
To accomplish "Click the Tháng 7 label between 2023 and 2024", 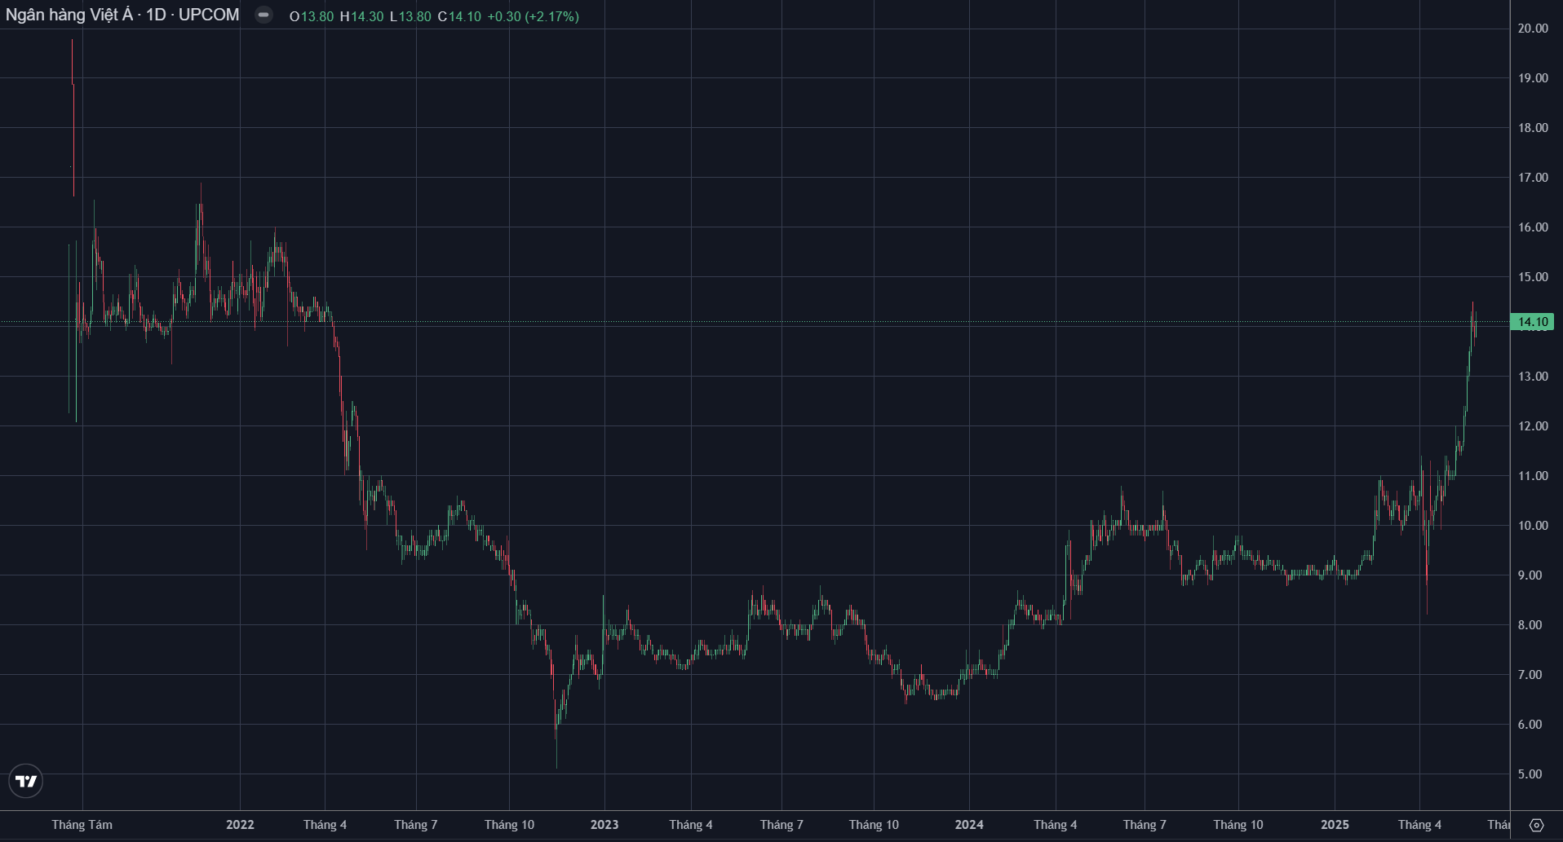I will click(x=781, y=825).
